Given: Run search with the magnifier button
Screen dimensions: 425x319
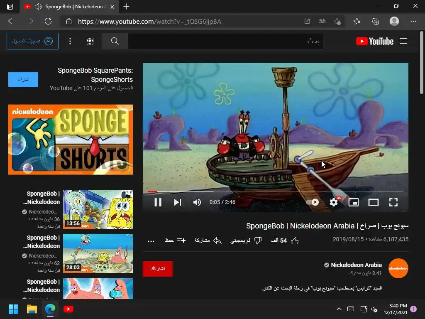Looking at the screenshot, I should [x=115, y=41].
